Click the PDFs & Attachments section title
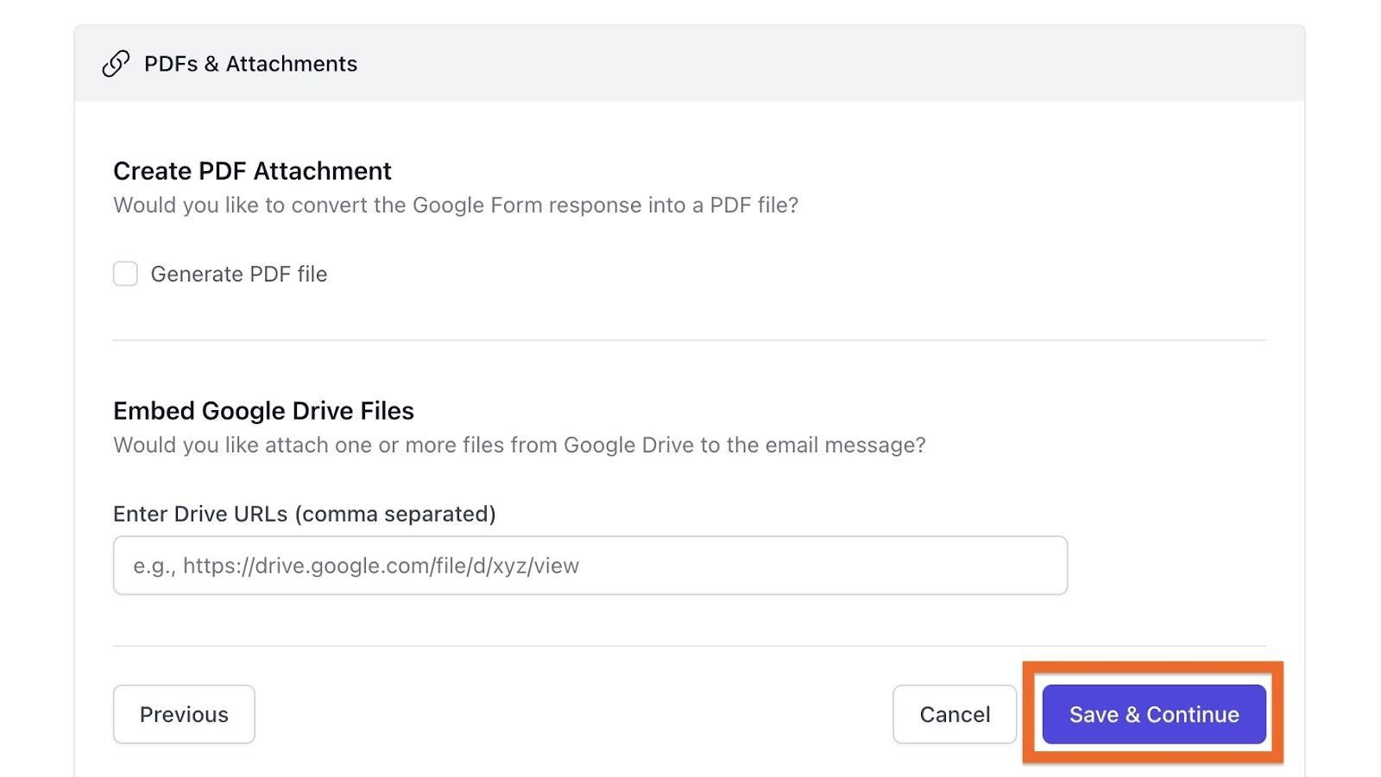 (x=250, y=64)
